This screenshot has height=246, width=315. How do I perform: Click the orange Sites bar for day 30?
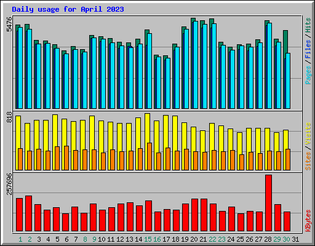pyautogui.click(x=288, y=159)
